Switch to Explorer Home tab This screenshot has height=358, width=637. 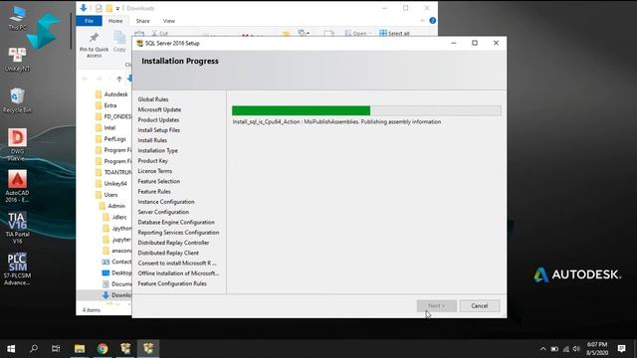tap(115, 21)
